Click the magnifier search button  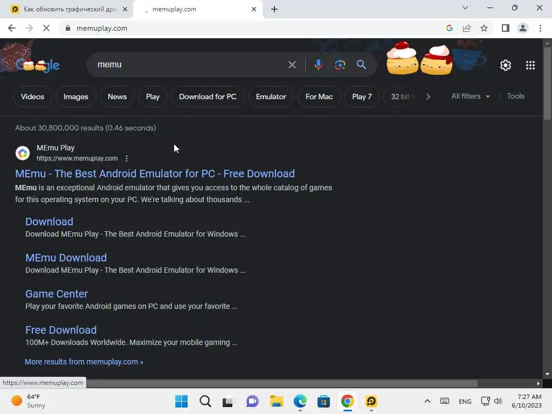point(361,65)
